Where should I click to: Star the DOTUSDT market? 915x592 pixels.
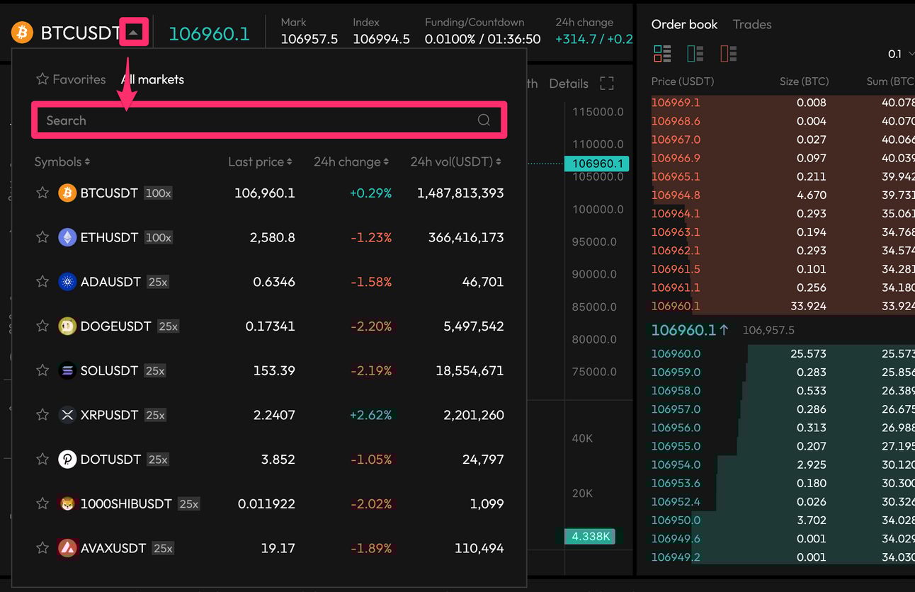tap(42, 460)
